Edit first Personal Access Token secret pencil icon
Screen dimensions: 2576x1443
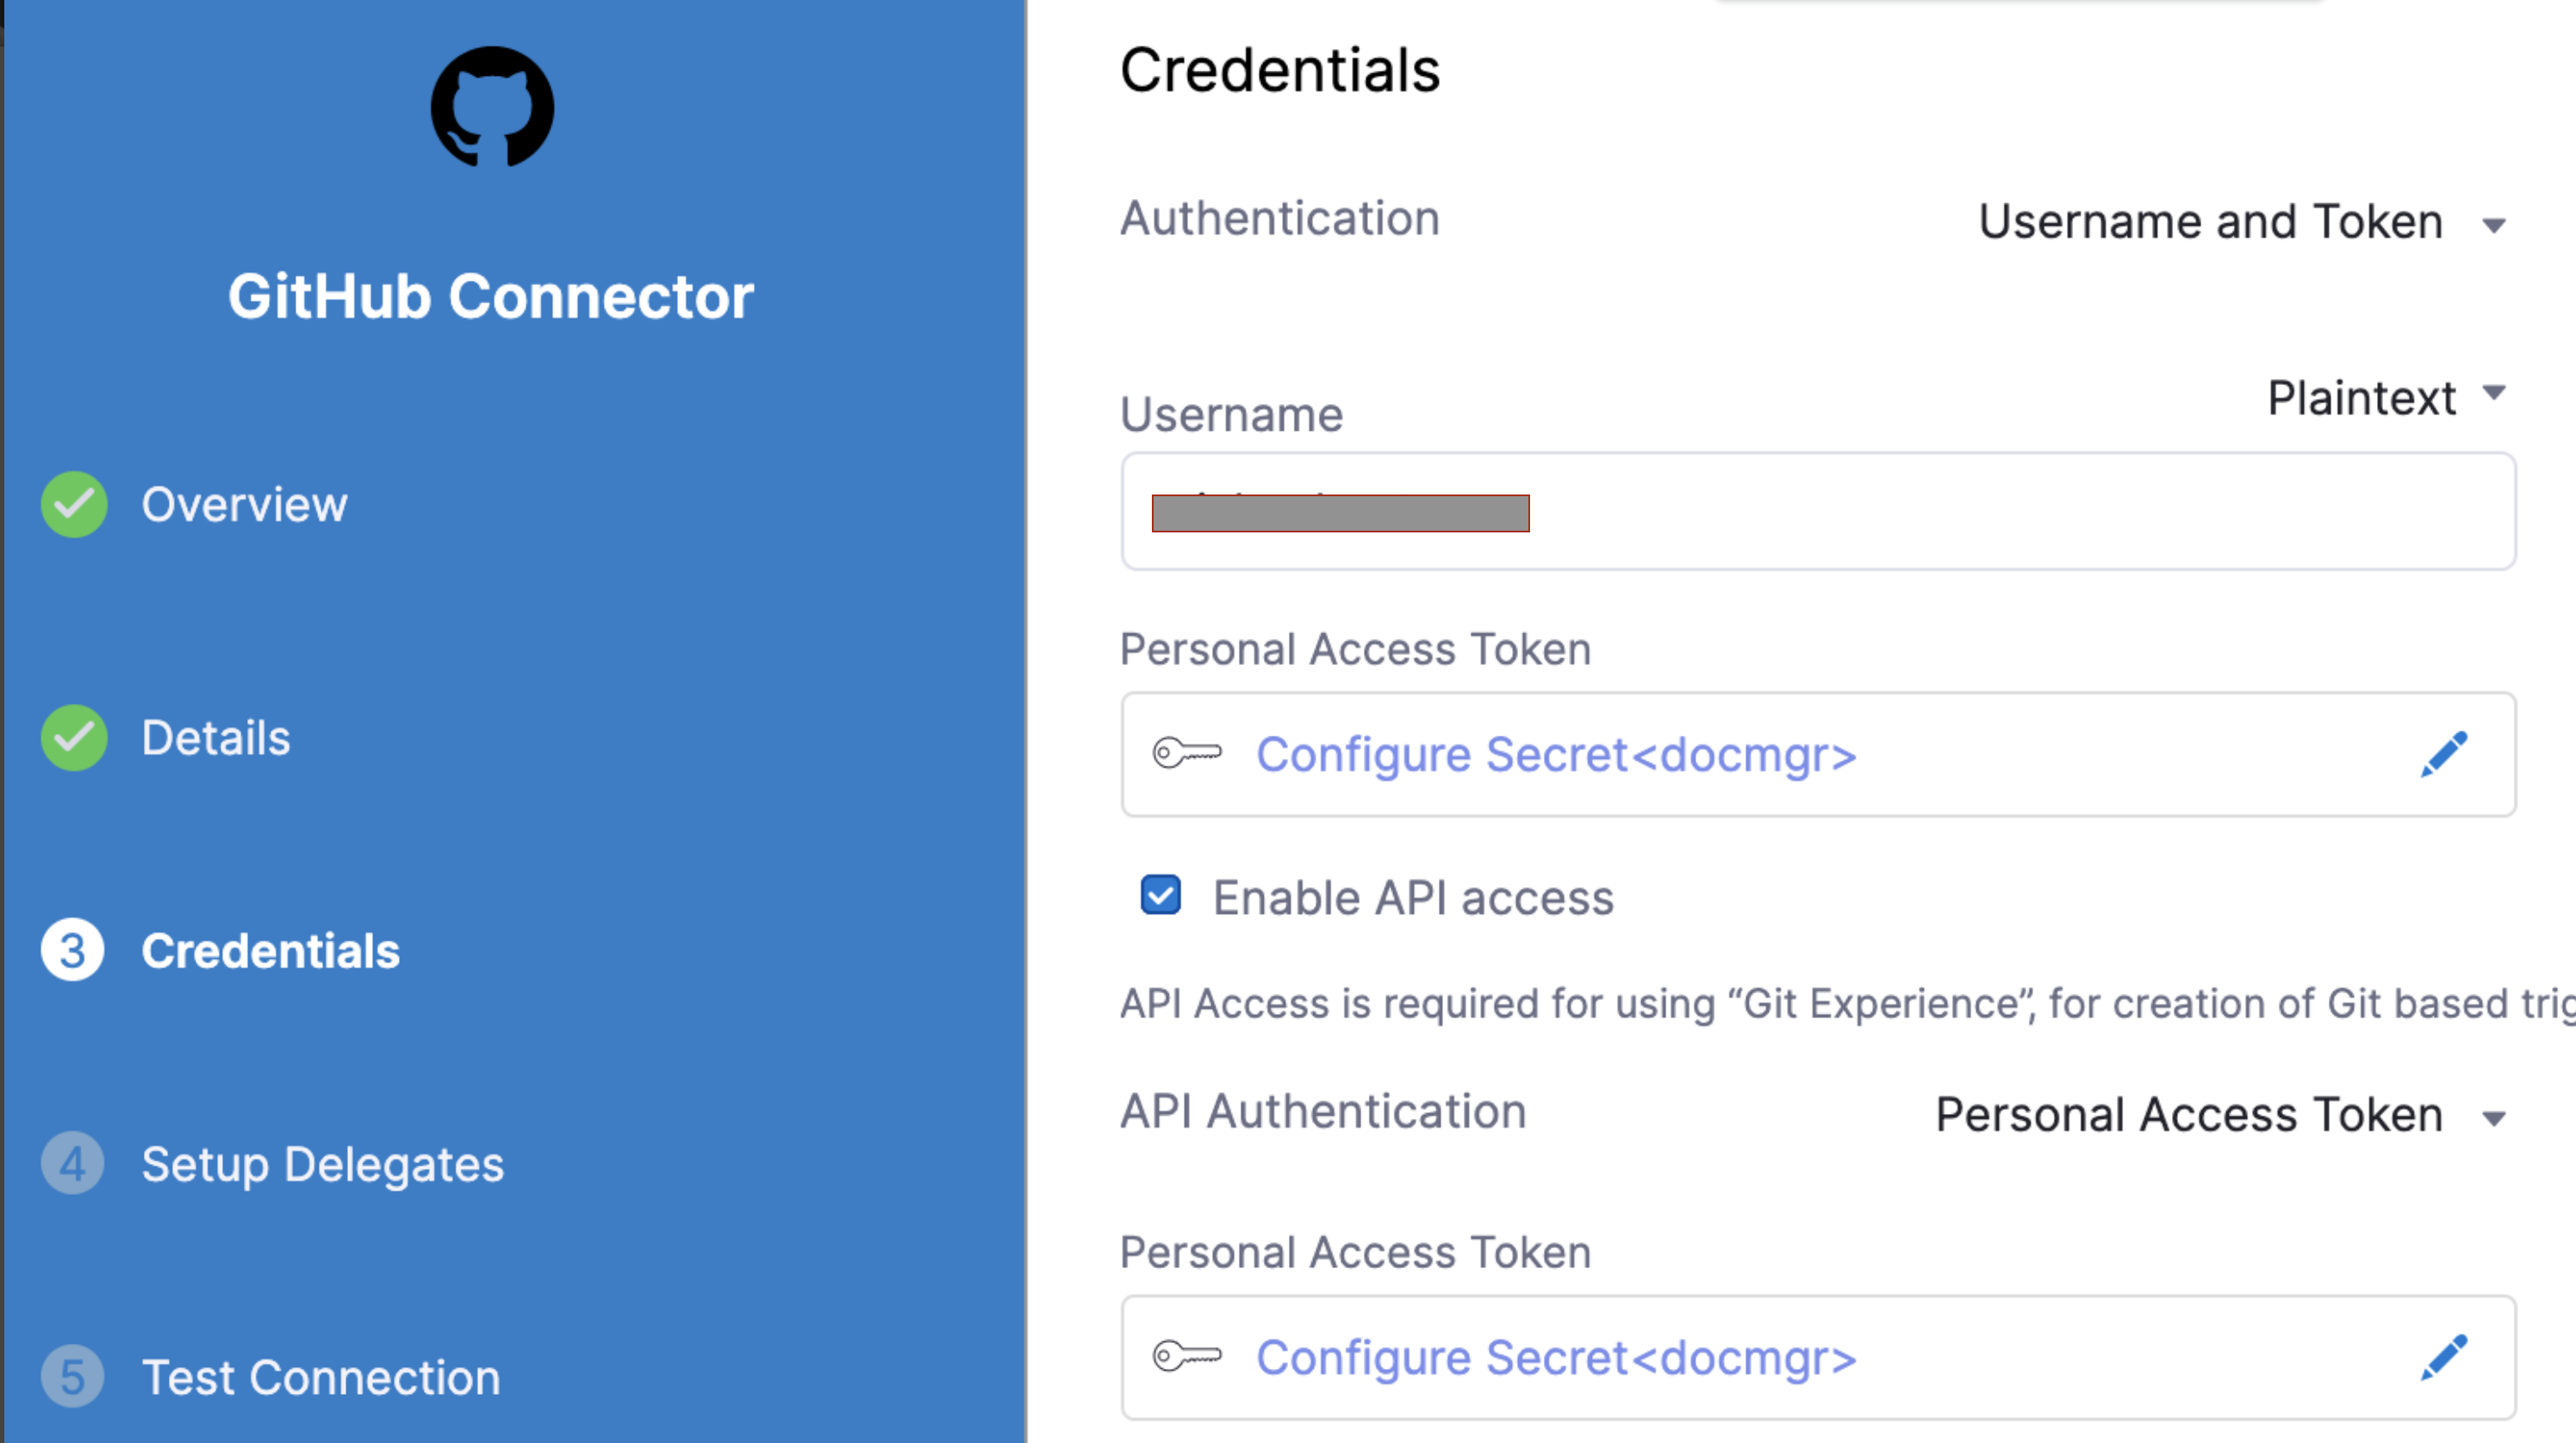click(2443, 755)
